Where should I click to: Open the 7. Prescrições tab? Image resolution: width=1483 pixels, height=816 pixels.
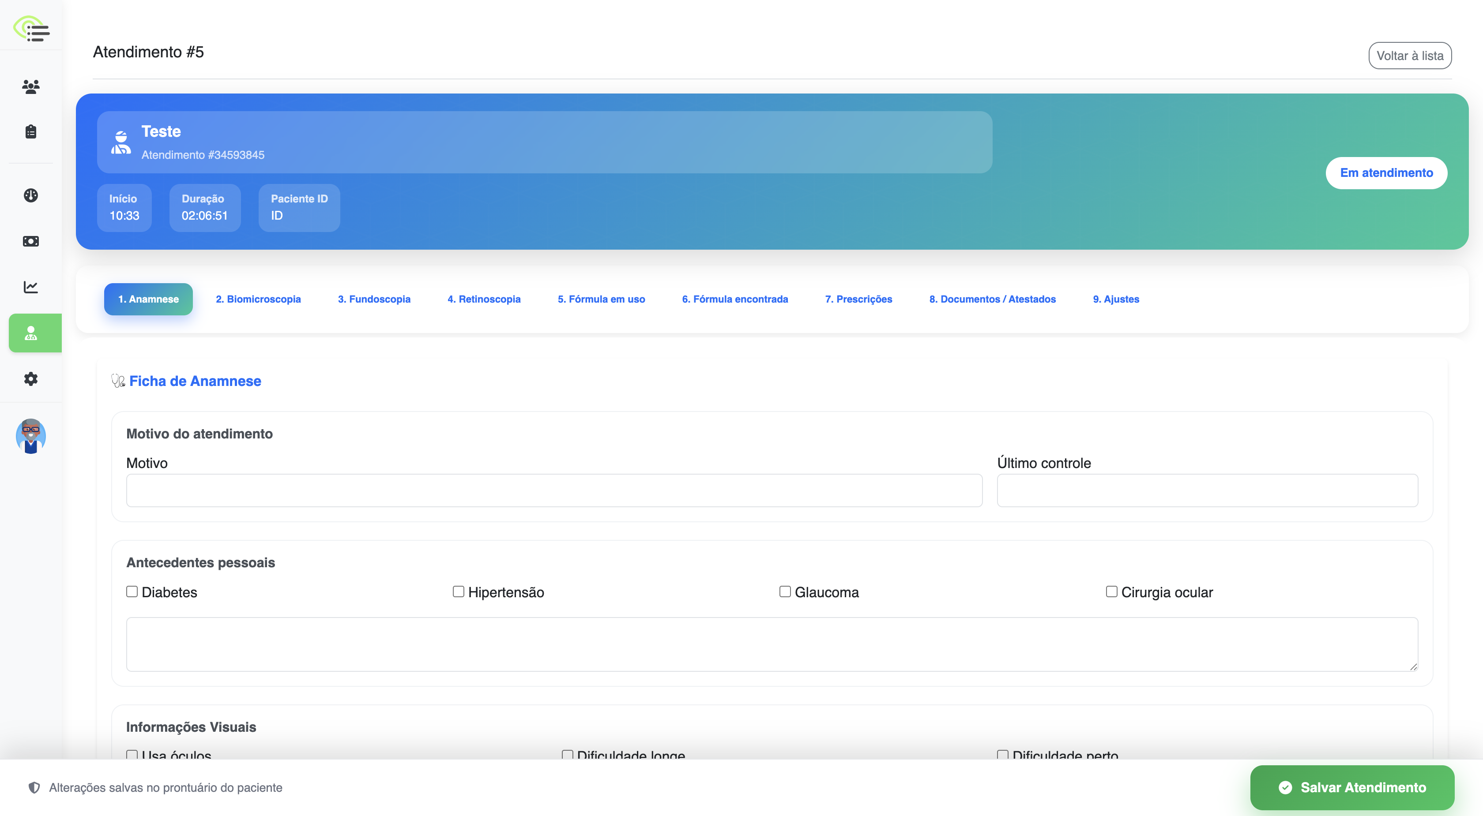(x=858, y=299)
